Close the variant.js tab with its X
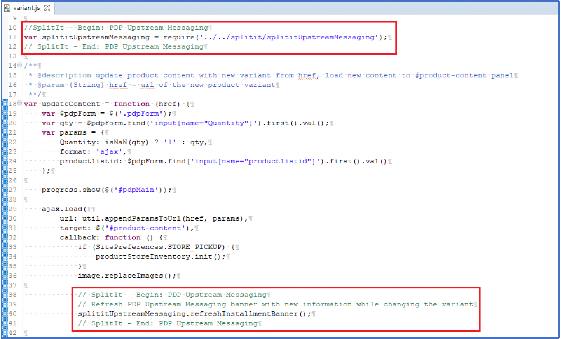 point(47,8)
